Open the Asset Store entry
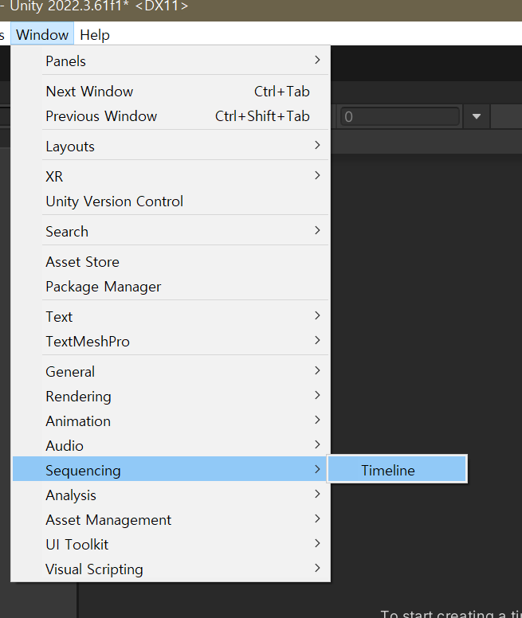The width and height of the screenshot is (522, 618). (171, 262)
